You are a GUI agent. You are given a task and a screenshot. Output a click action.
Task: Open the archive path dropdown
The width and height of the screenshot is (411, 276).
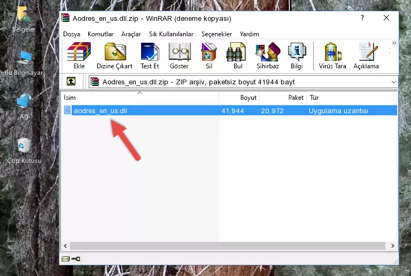click(x=394, y=82)
